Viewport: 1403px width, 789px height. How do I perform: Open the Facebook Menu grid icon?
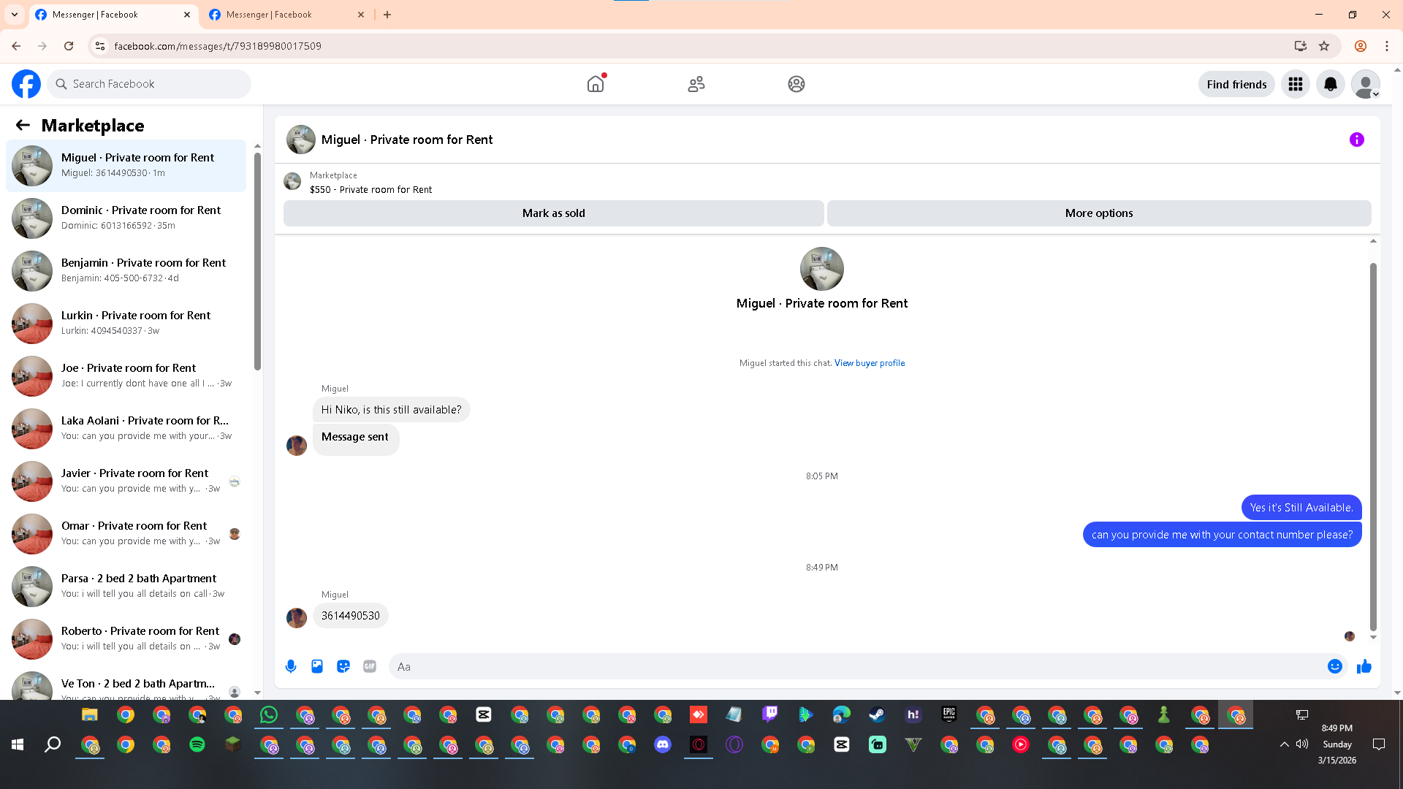(1296, 84)
